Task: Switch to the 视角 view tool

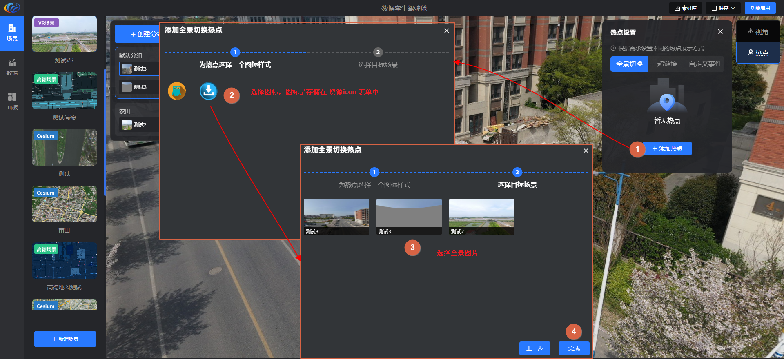Action: tap(758, 31)
